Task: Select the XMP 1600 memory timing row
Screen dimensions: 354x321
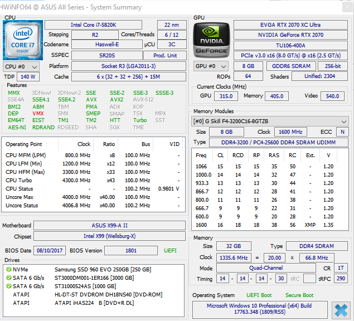Action: [x=270, y=225]
